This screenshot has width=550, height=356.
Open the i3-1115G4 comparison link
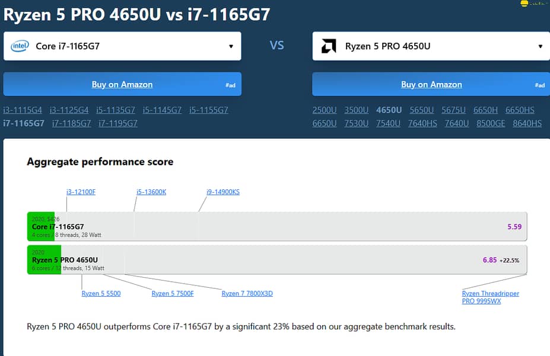click(23, 110)
